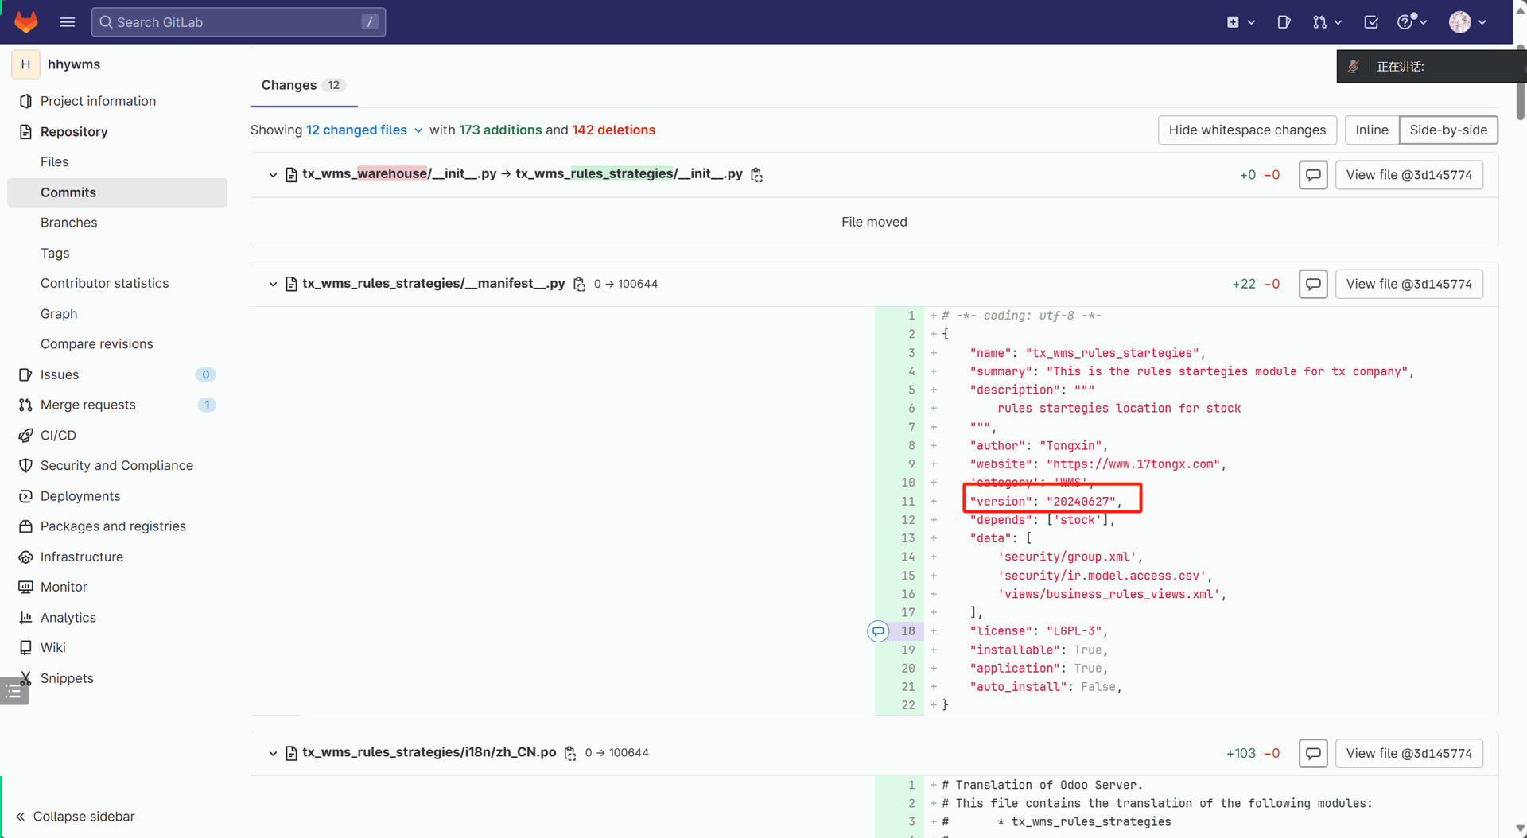Open Compare revisions page
The height and width of the screenshot is (838, 1527).
[96, 344]
